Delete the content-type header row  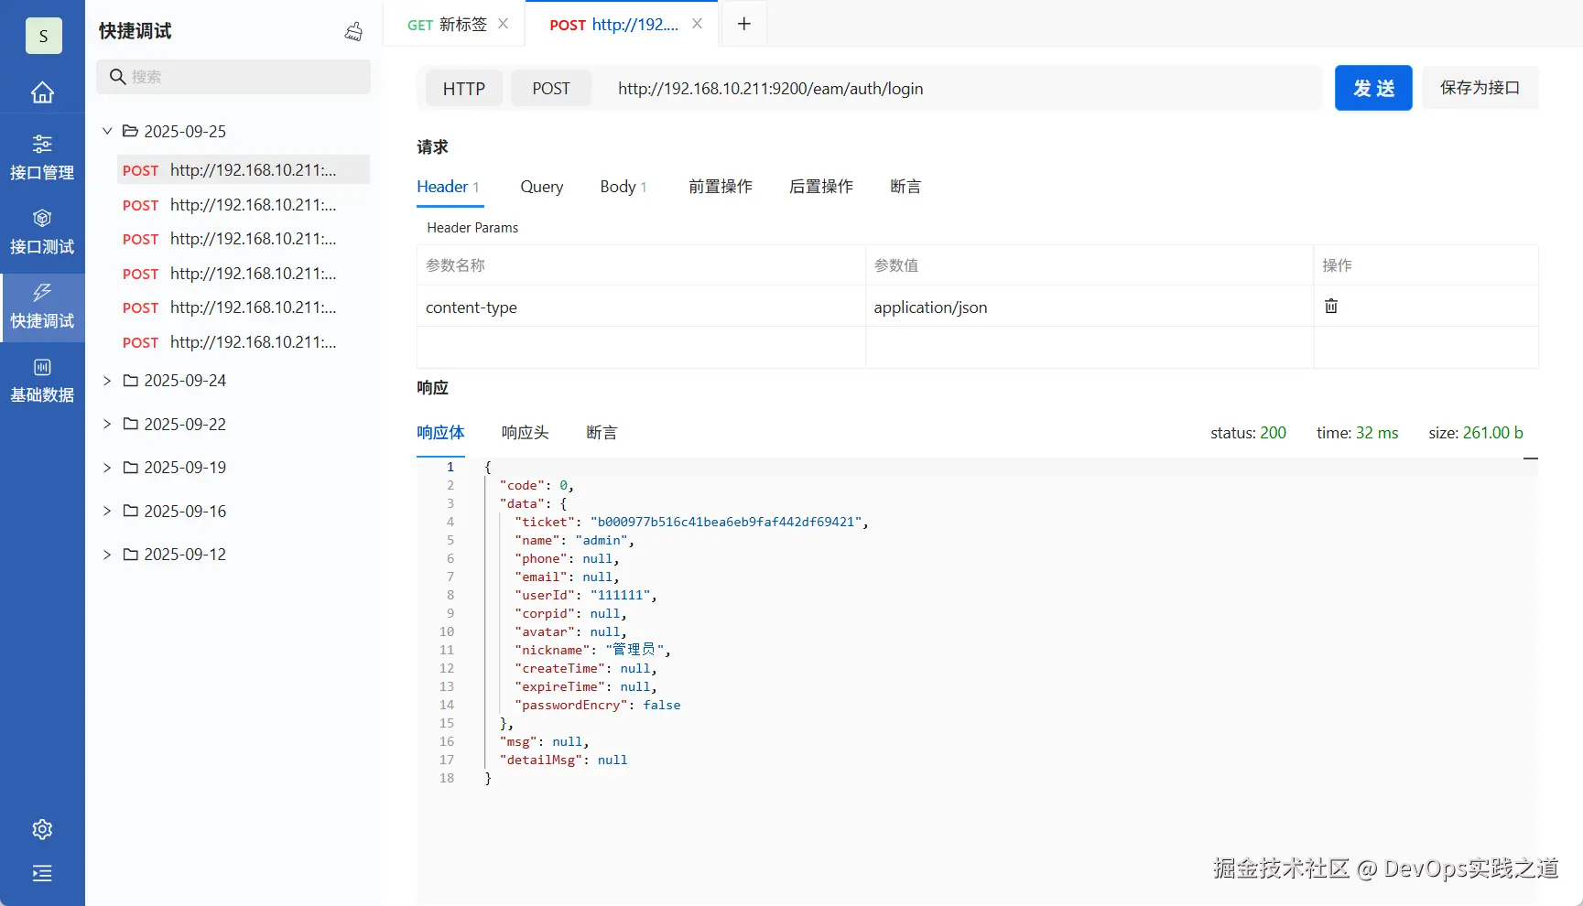point(1331,307)
